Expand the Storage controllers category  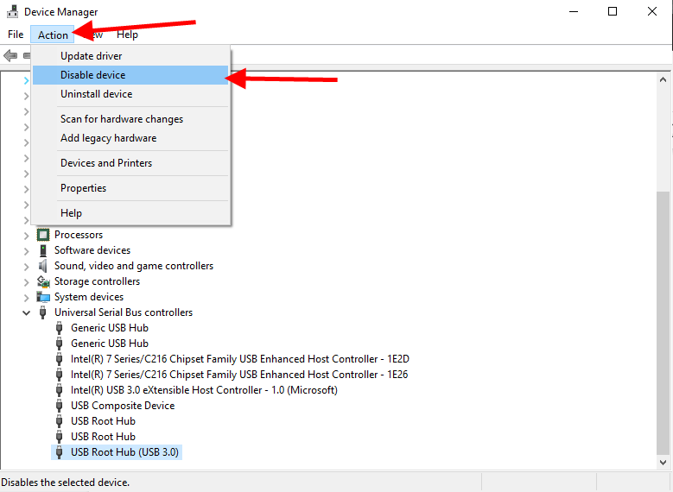26,281
